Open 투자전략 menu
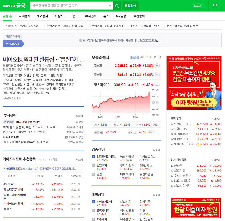 click(x=91, y=16)
